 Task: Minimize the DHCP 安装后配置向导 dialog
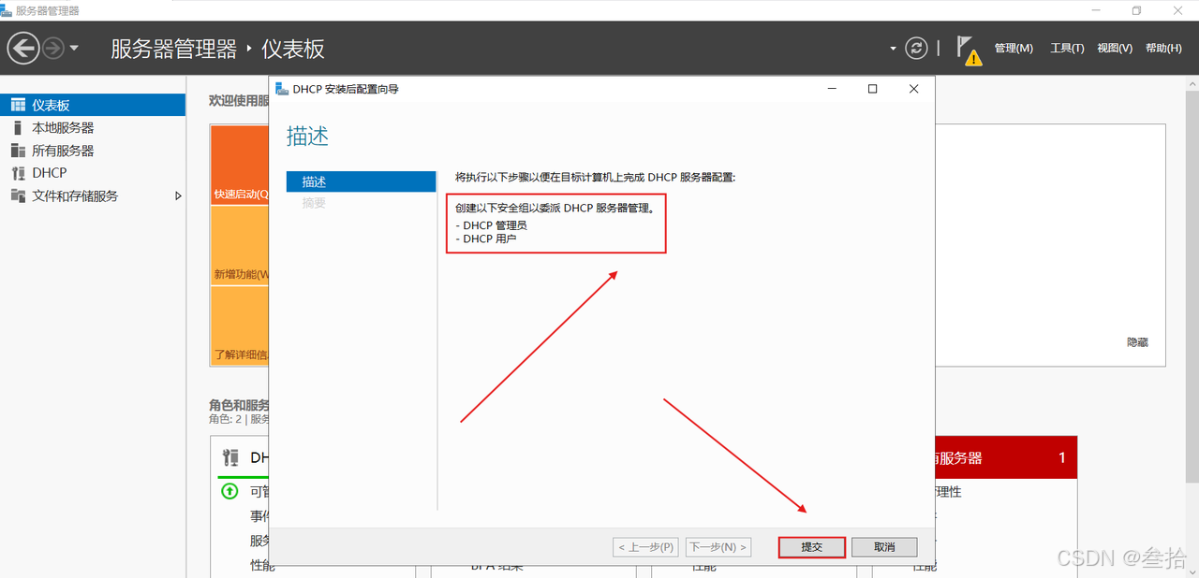tap(832, 89)
